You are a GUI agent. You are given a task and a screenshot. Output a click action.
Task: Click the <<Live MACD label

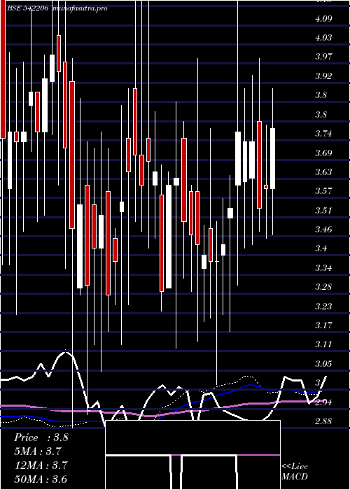pyautogui.click(x=295, y=471)
